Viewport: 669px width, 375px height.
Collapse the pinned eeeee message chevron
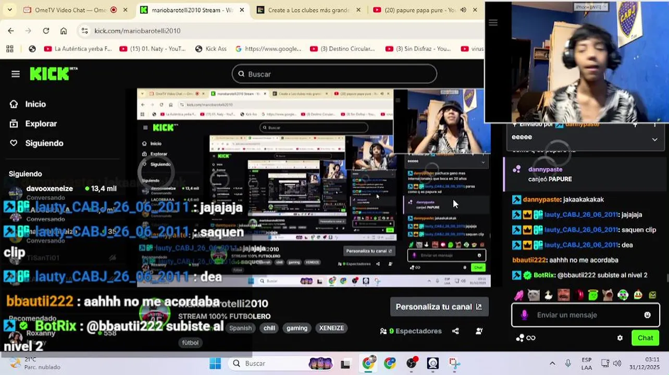[654, 140]
